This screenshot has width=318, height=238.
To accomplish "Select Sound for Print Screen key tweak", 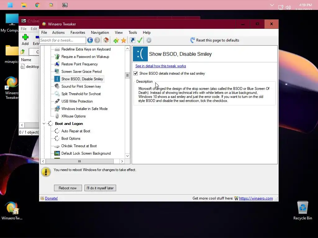I will coord(81,86).
